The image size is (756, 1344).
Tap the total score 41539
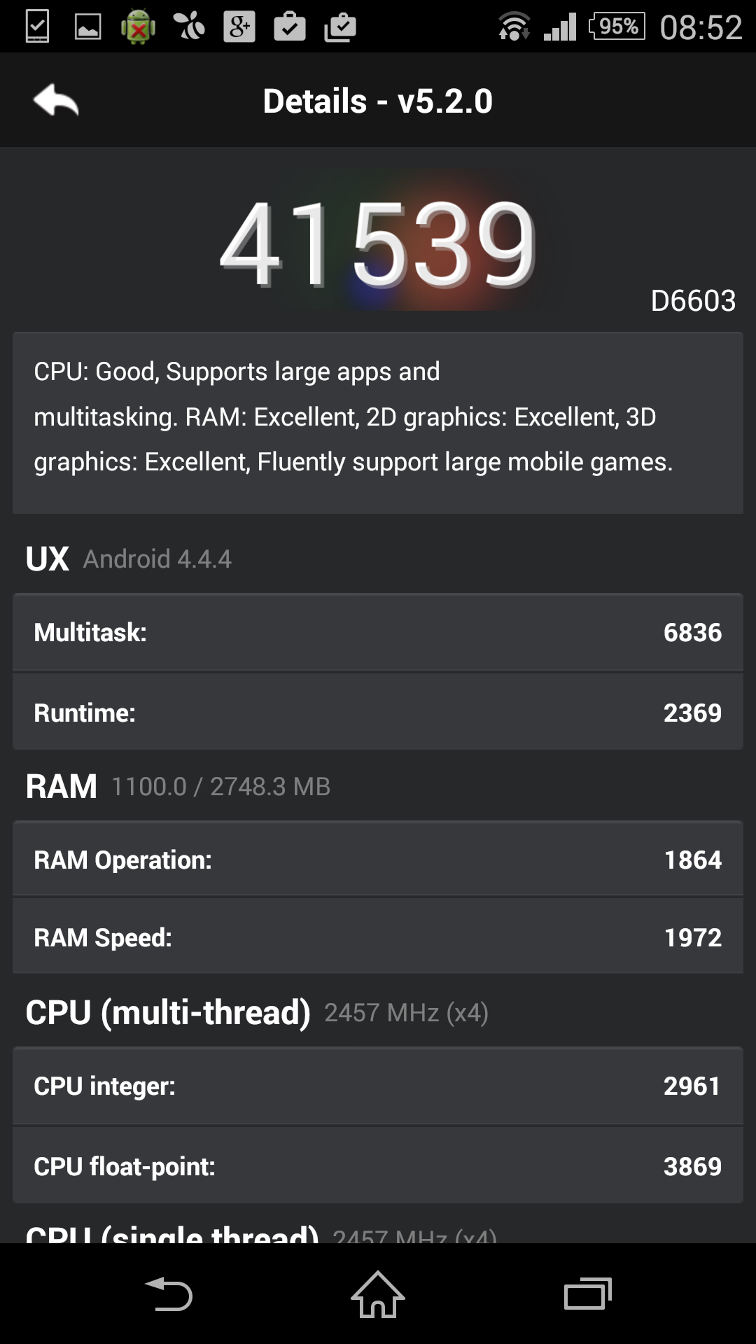coord(378,244)
